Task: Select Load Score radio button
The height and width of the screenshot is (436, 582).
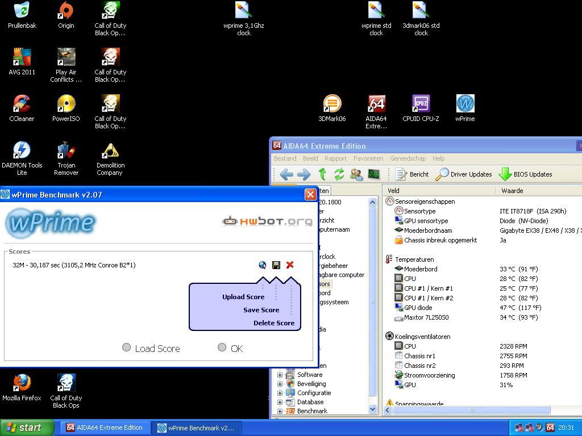Action: [127, 347]
